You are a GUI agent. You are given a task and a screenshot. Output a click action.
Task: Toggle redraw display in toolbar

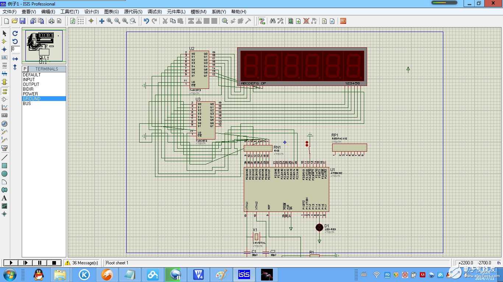[x=73, y=21]
